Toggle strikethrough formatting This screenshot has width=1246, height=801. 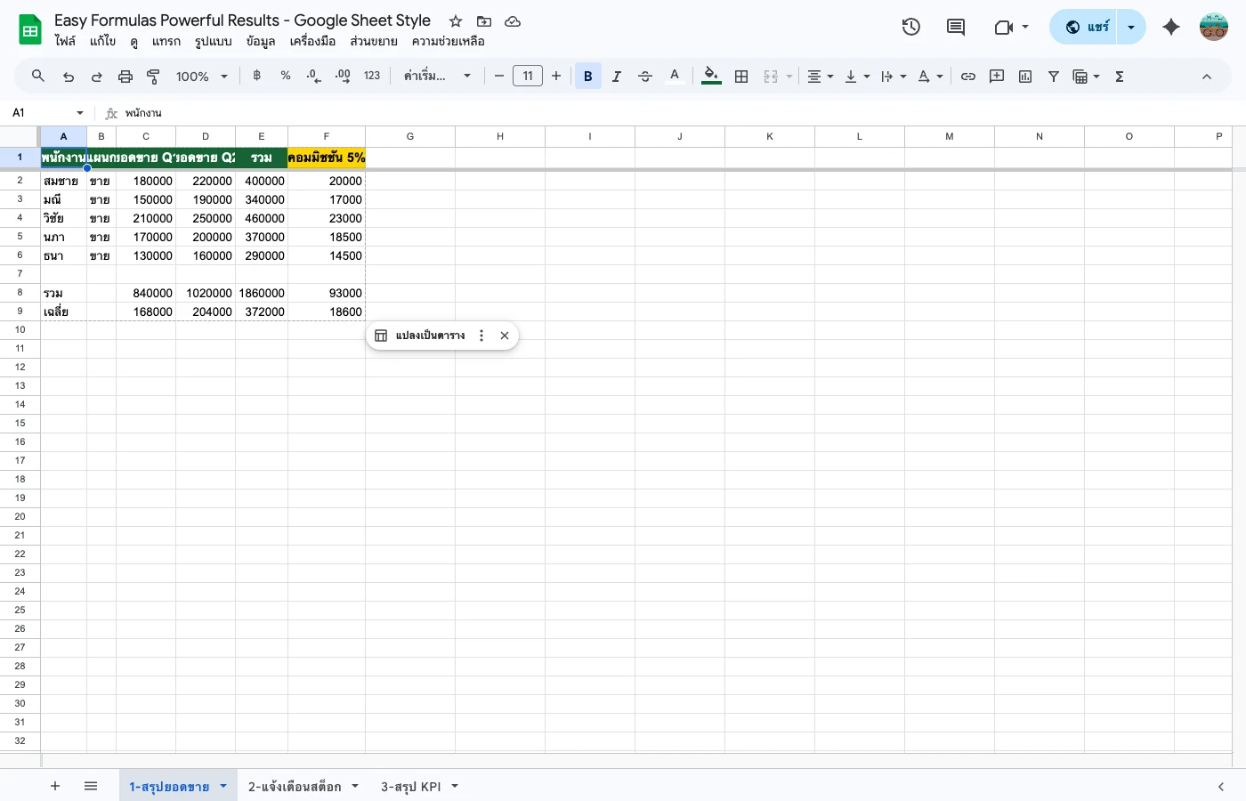644,76
